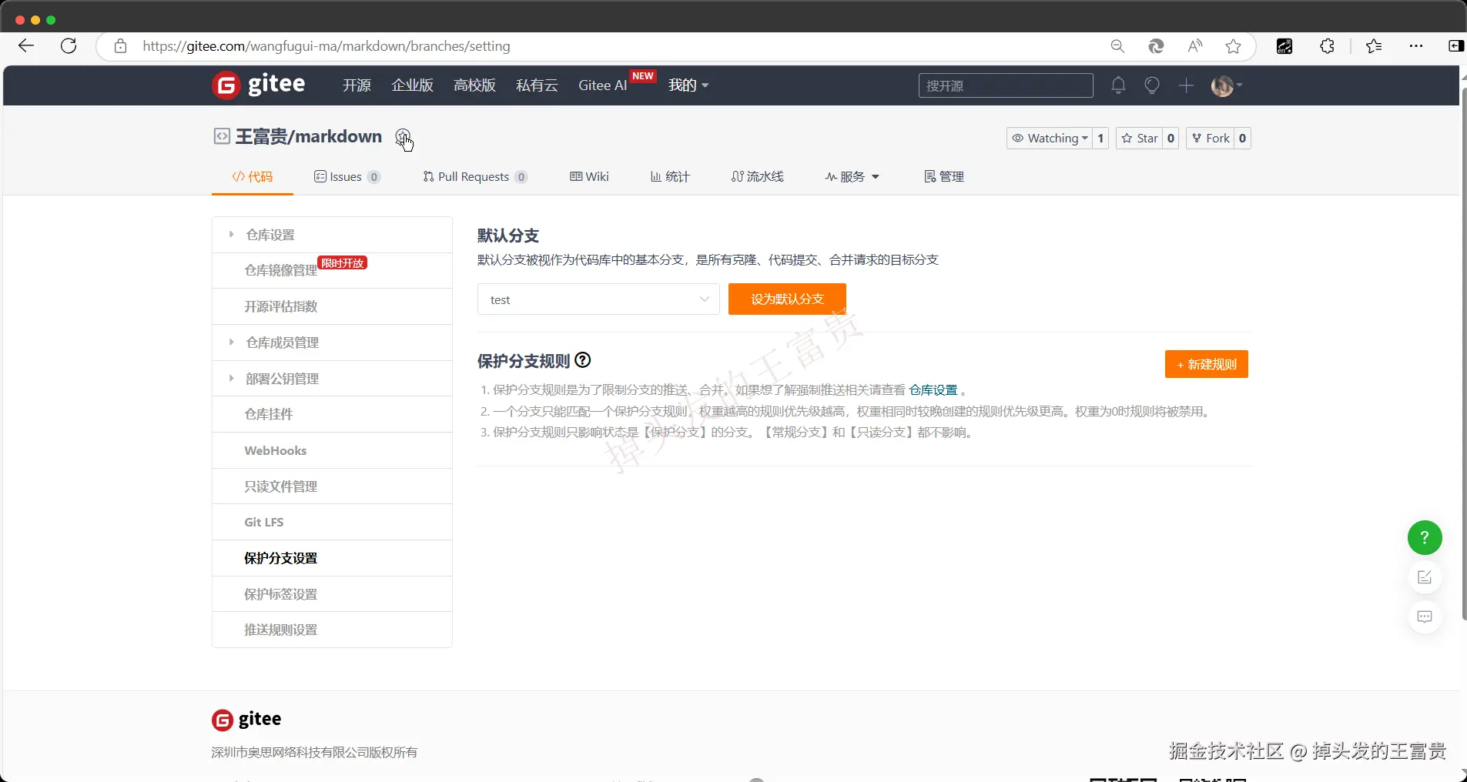Open the 我的 dropdown menu
This screenshot has height=782, width=1467.
(x=688, y=85)
